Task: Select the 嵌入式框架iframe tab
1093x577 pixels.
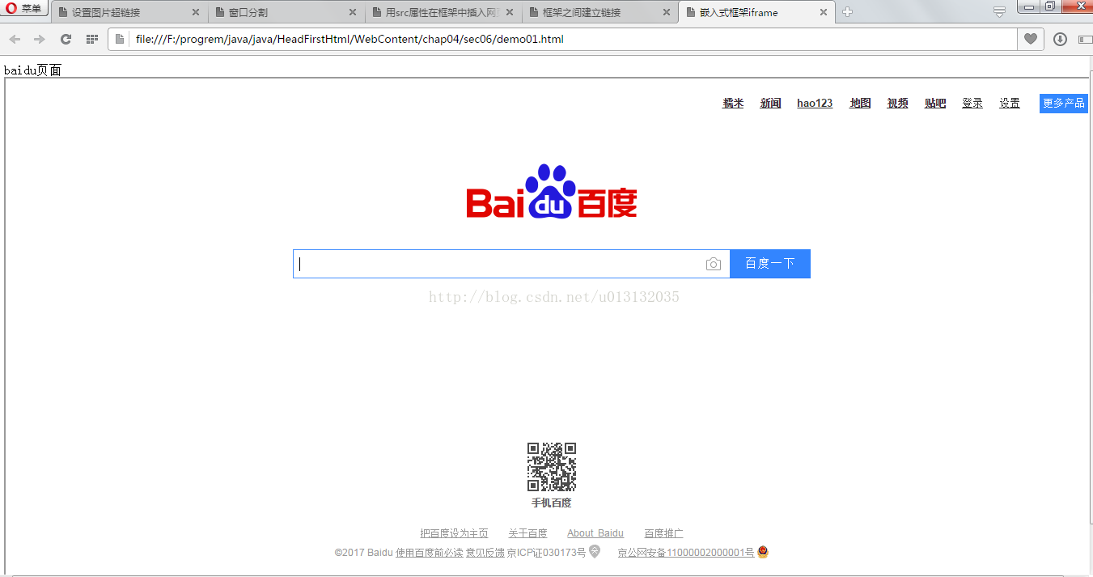Action: pyautogui.click(x=756, y=13)
